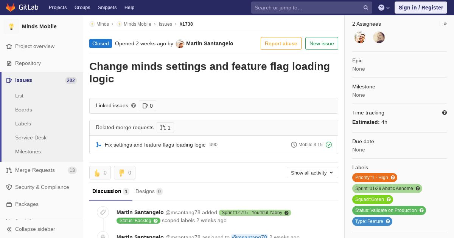Open the Help question mark menu
Viewport: 454px width, 238px height.
click(x=384, y=8)
